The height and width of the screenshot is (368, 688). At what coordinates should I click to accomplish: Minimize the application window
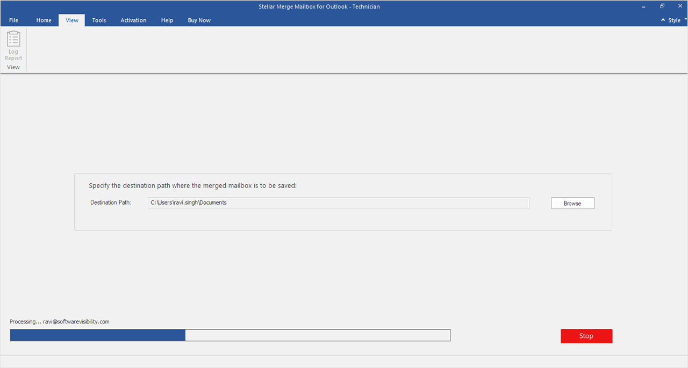tap(644, 6)
